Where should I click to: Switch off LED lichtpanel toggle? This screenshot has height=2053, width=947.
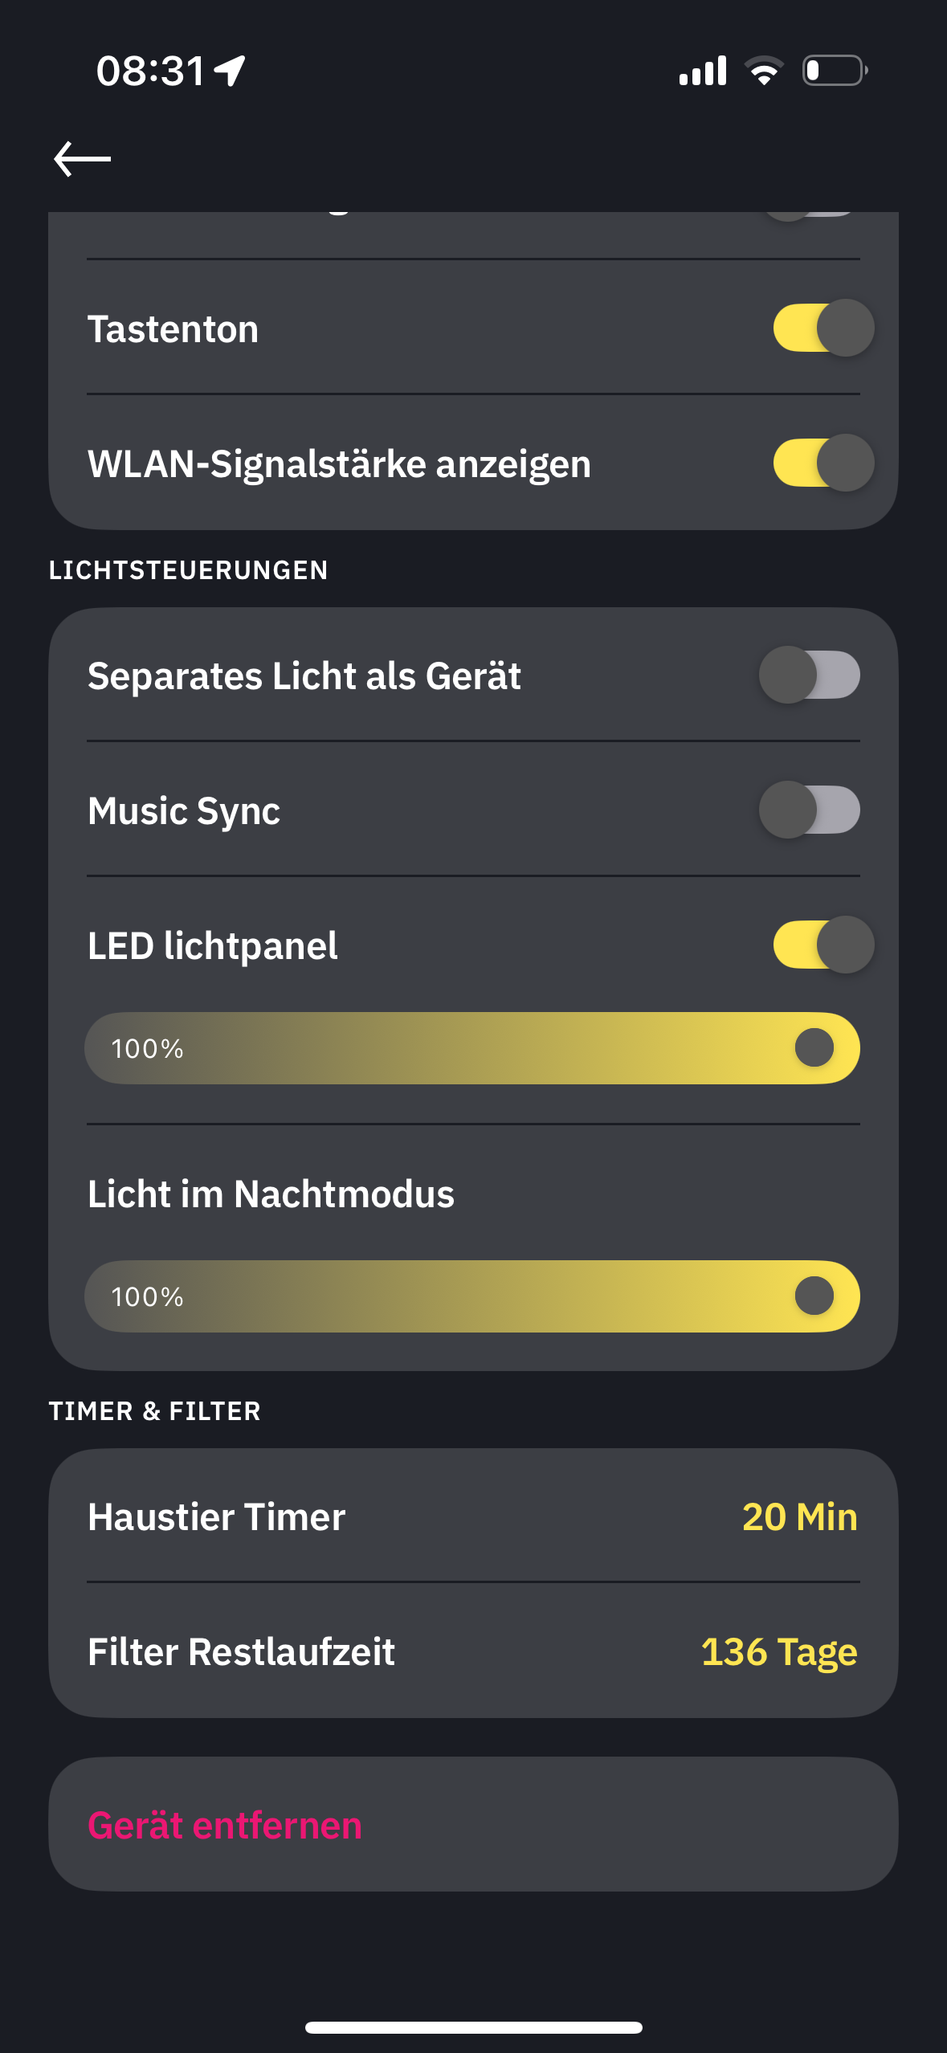tap(823, 945)
